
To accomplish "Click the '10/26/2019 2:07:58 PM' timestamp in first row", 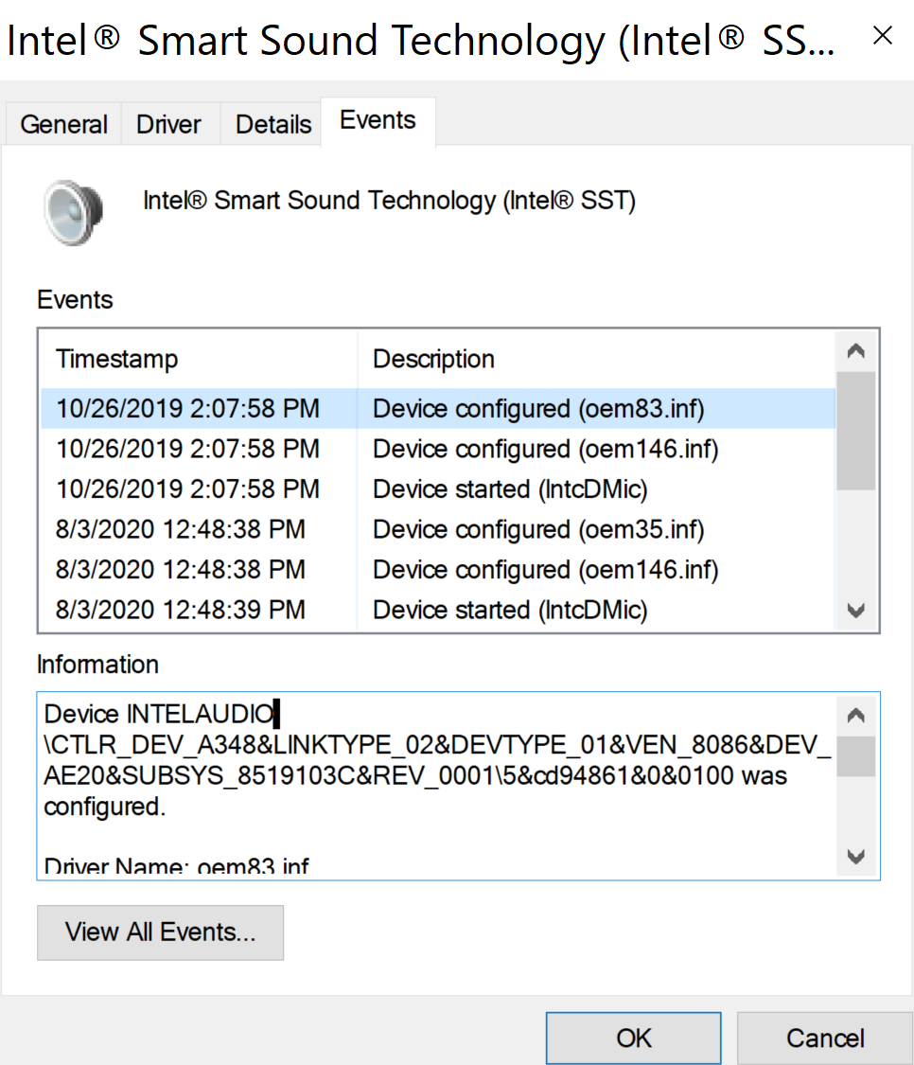I will [187, 409].
